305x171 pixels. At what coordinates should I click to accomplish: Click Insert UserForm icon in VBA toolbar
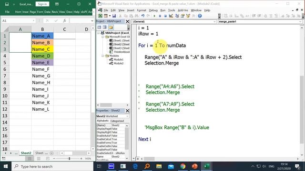point(106,16)
